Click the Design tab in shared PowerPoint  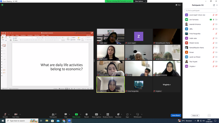[x=17, y=35]
